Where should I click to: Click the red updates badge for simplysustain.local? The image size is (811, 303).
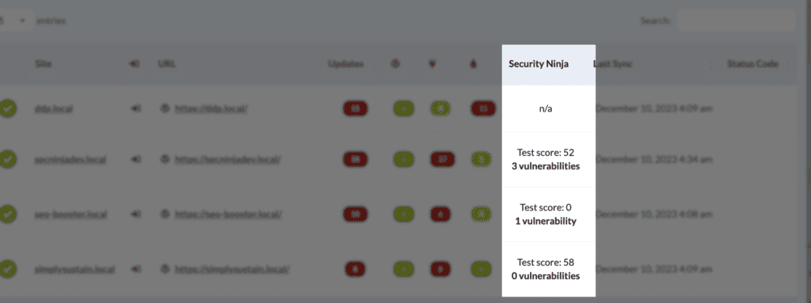click(355, 270)
